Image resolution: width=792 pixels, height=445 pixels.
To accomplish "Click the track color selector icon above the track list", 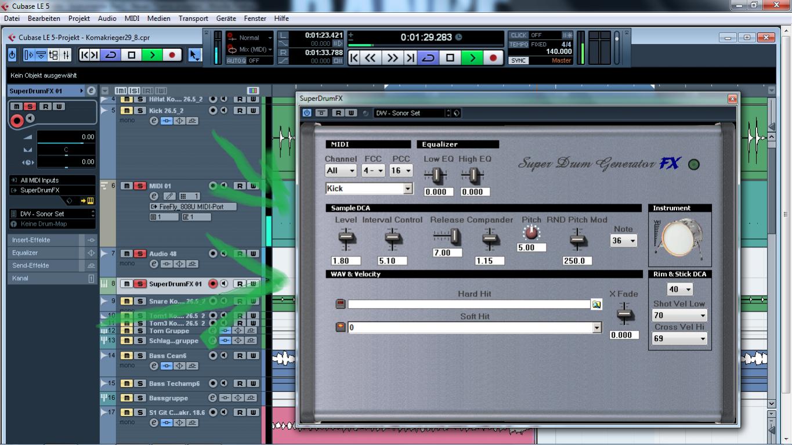I will tap(252, 91).
